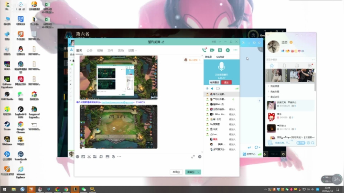Switch to the 活动 tab
Image resolution: width=344 pixels, height=193 pixels.
121,51
